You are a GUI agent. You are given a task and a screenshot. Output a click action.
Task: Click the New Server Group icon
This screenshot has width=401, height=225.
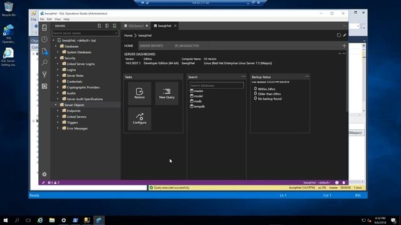pos(107,26)
